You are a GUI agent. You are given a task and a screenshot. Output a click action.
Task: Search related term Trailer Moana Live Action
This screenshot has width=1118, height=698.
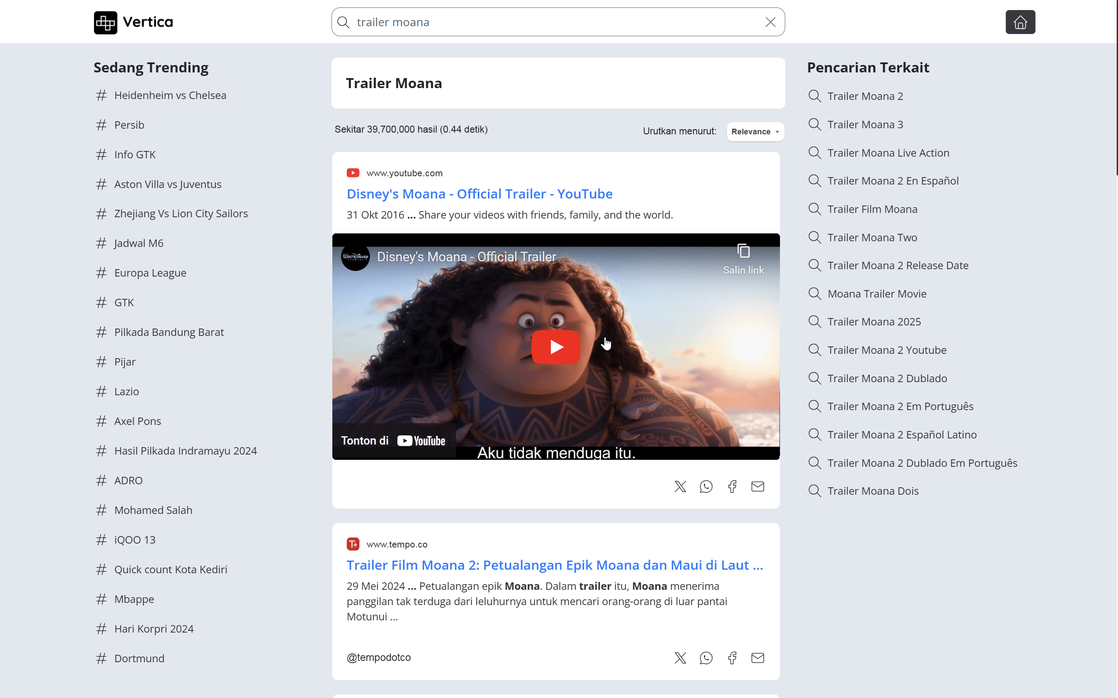coord(887,153)
